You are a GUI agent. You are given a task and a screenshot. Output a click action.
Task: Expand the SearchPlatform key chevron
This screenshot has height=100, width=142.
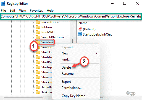pyautogui.click(x=33, y=37)
